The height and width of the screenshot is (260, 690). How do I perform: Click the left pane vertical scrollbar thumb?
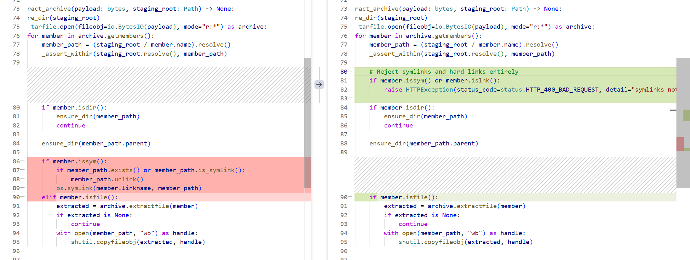click(308, 123)
